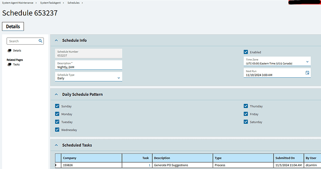This screenshot has width=321, height=169.
Task: Sort by the Company column header
Action: click(92, 158)
